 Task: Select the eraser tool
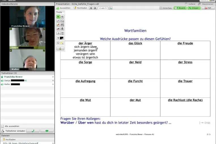point(58,29)
